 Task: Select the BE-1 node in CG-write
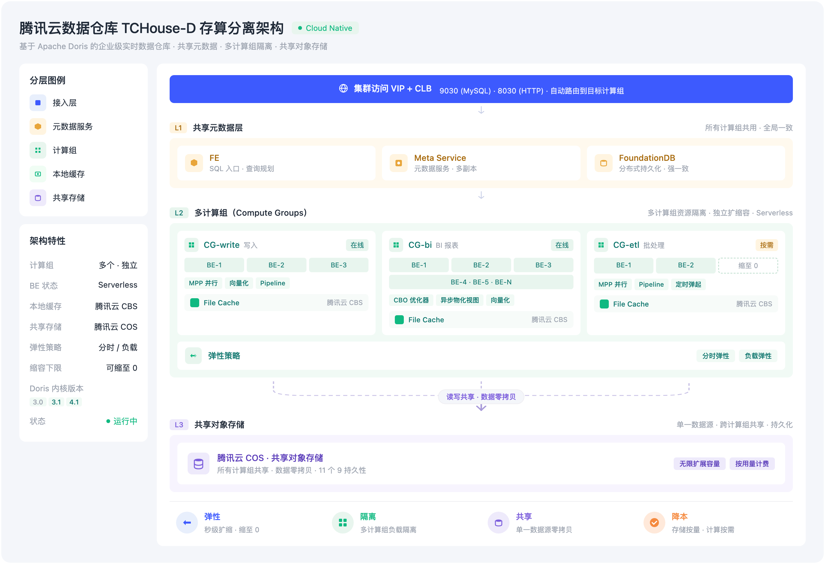point(214,265)
